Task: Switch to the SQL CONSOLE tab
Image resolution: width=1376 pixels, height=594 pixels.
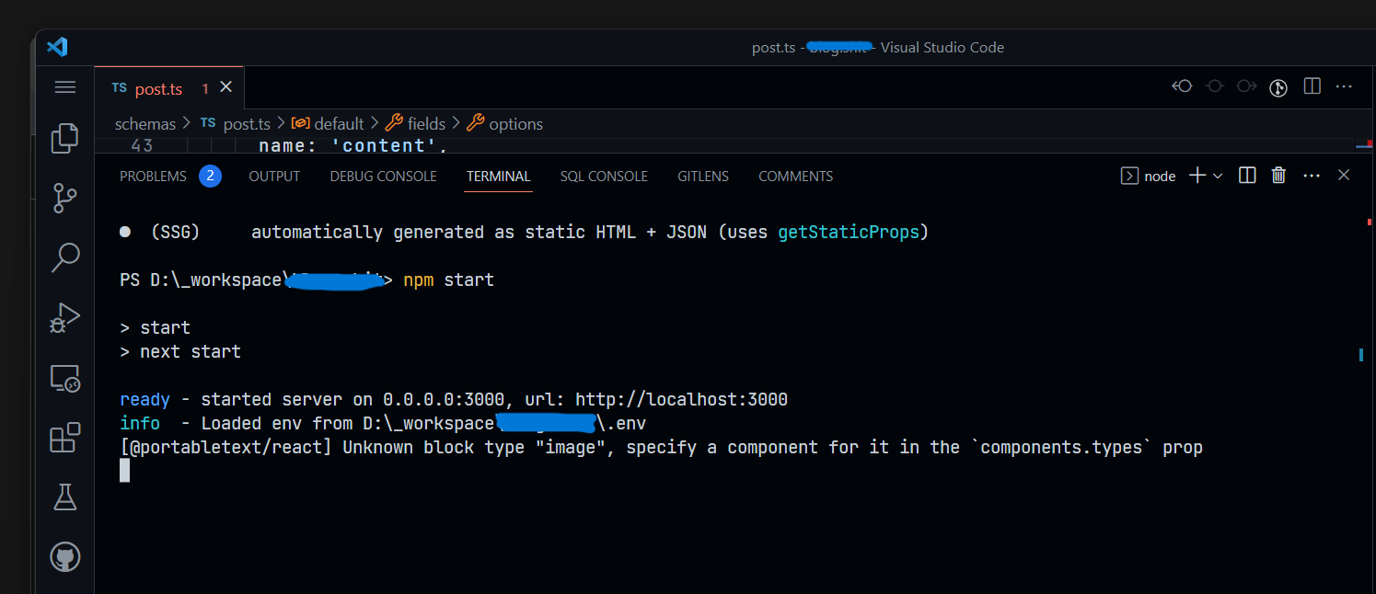Action: click(604, 176)
